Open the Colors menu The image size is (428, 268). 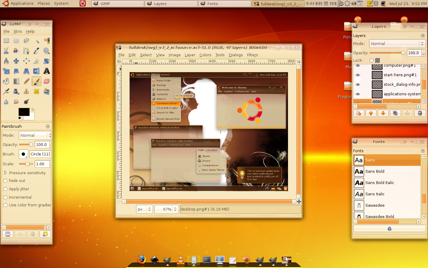click(205, 55)
